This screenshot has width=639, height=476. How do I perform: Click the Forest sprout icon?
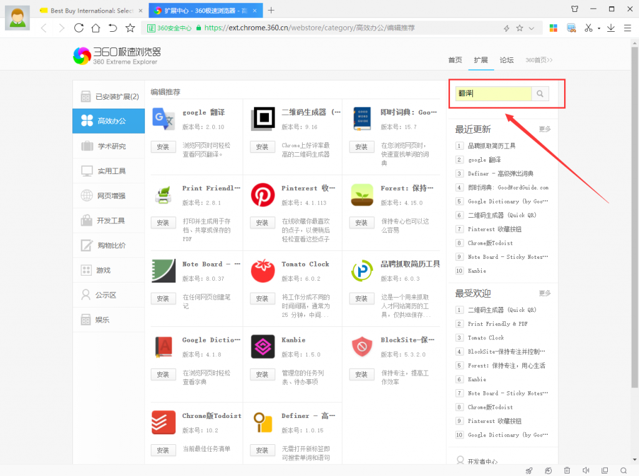tap(362, 195)
